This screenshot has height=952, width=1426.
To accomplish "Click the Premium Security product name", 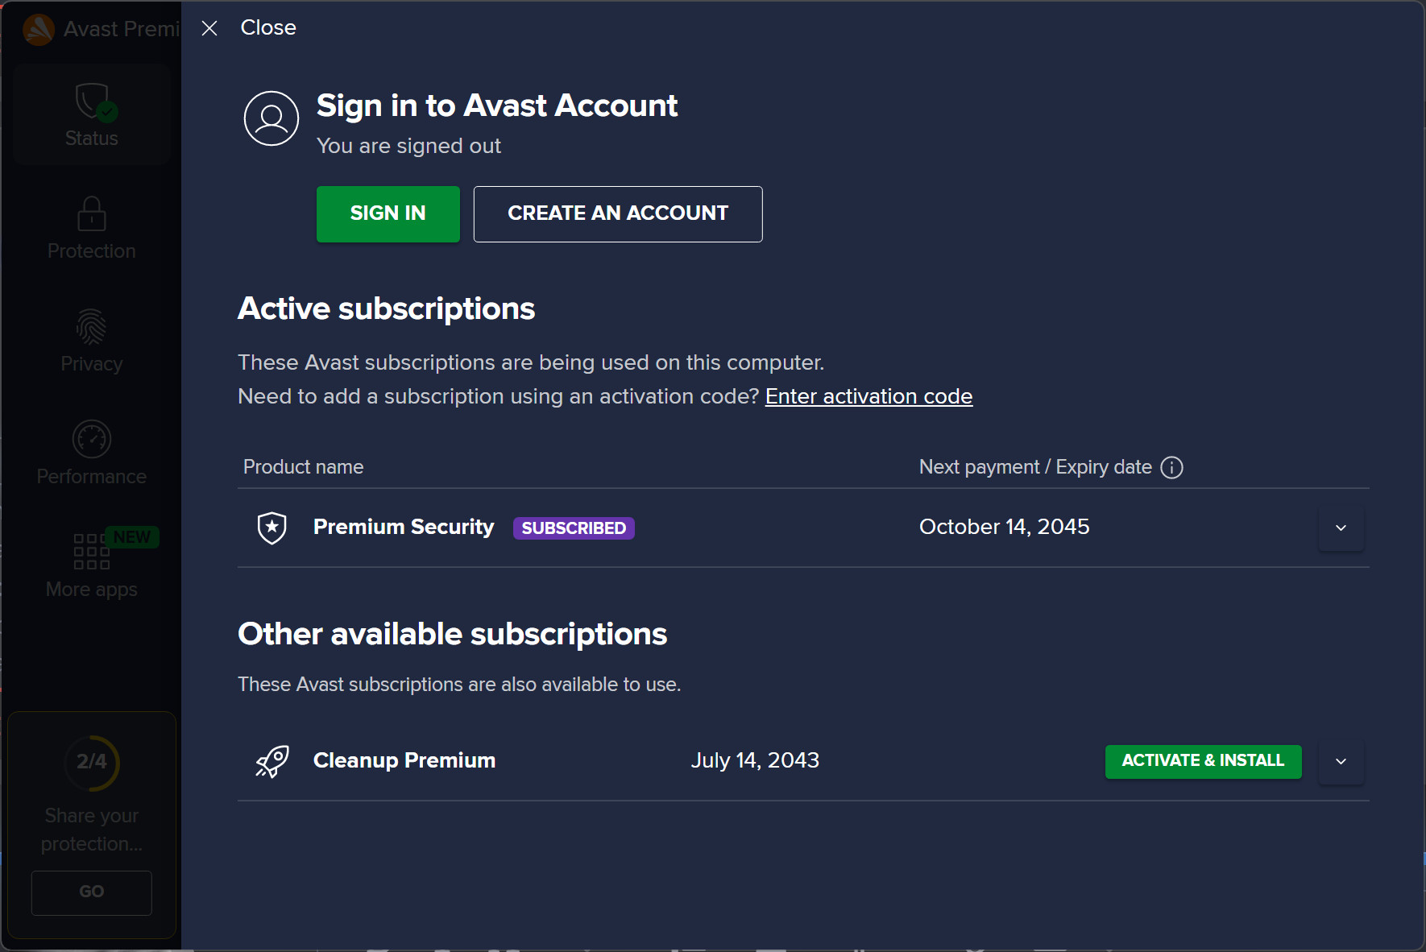I will point(404,527).
